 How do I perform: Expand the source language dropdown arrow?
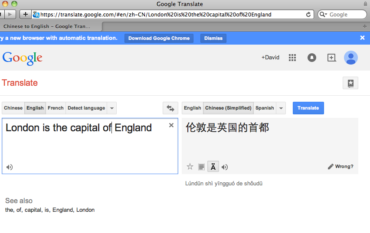click(112, 108)
